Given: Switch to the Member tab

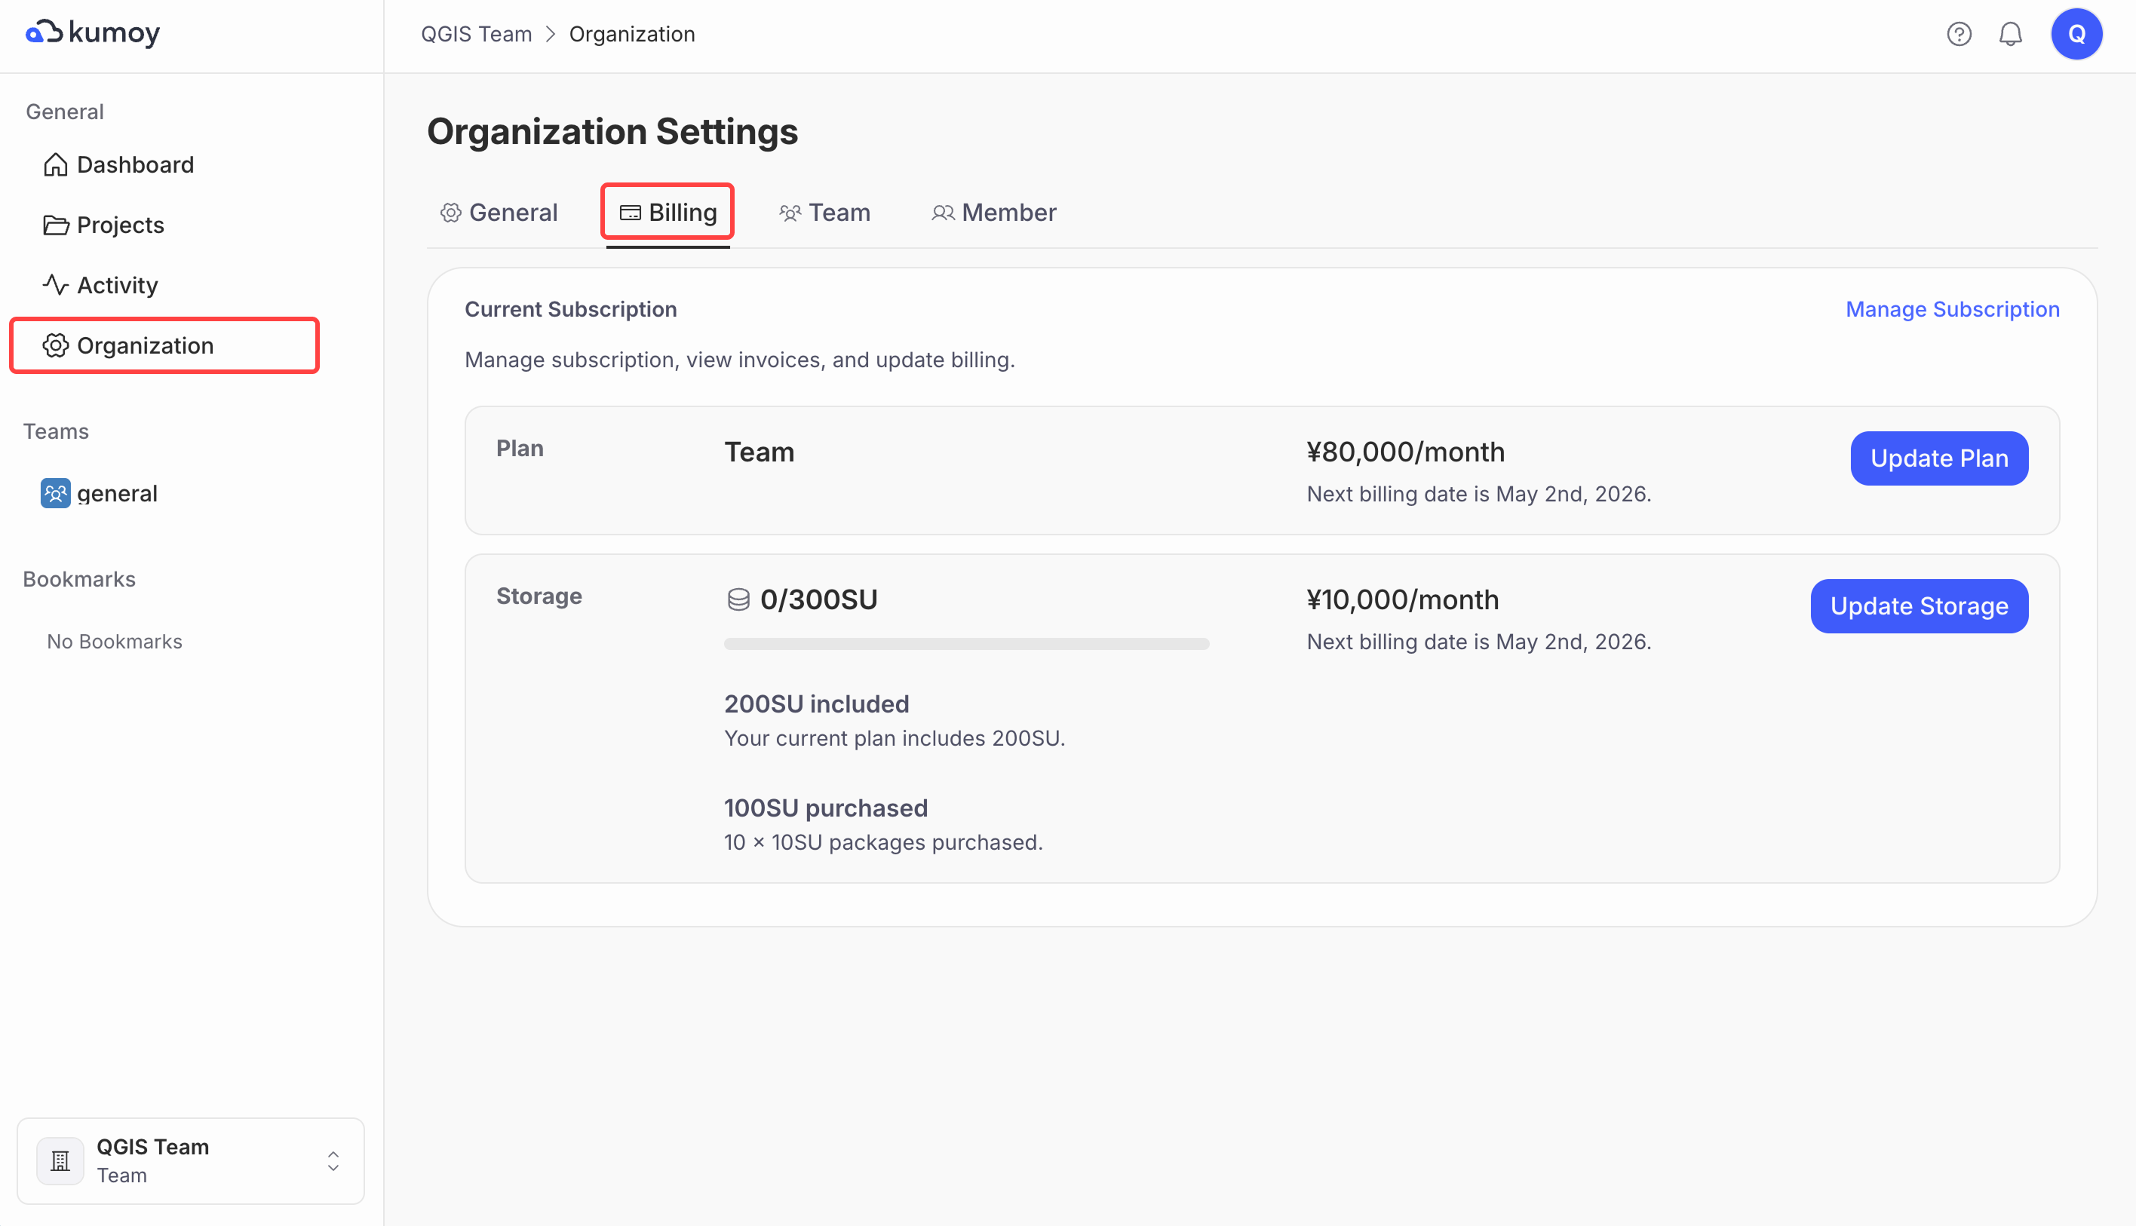Looking at the screenshot, I should point(994,212).
